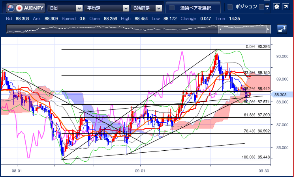Click the left handle of the range navigator
The height and width of the screenshot is (181, 297).
[x=220, y=30]
